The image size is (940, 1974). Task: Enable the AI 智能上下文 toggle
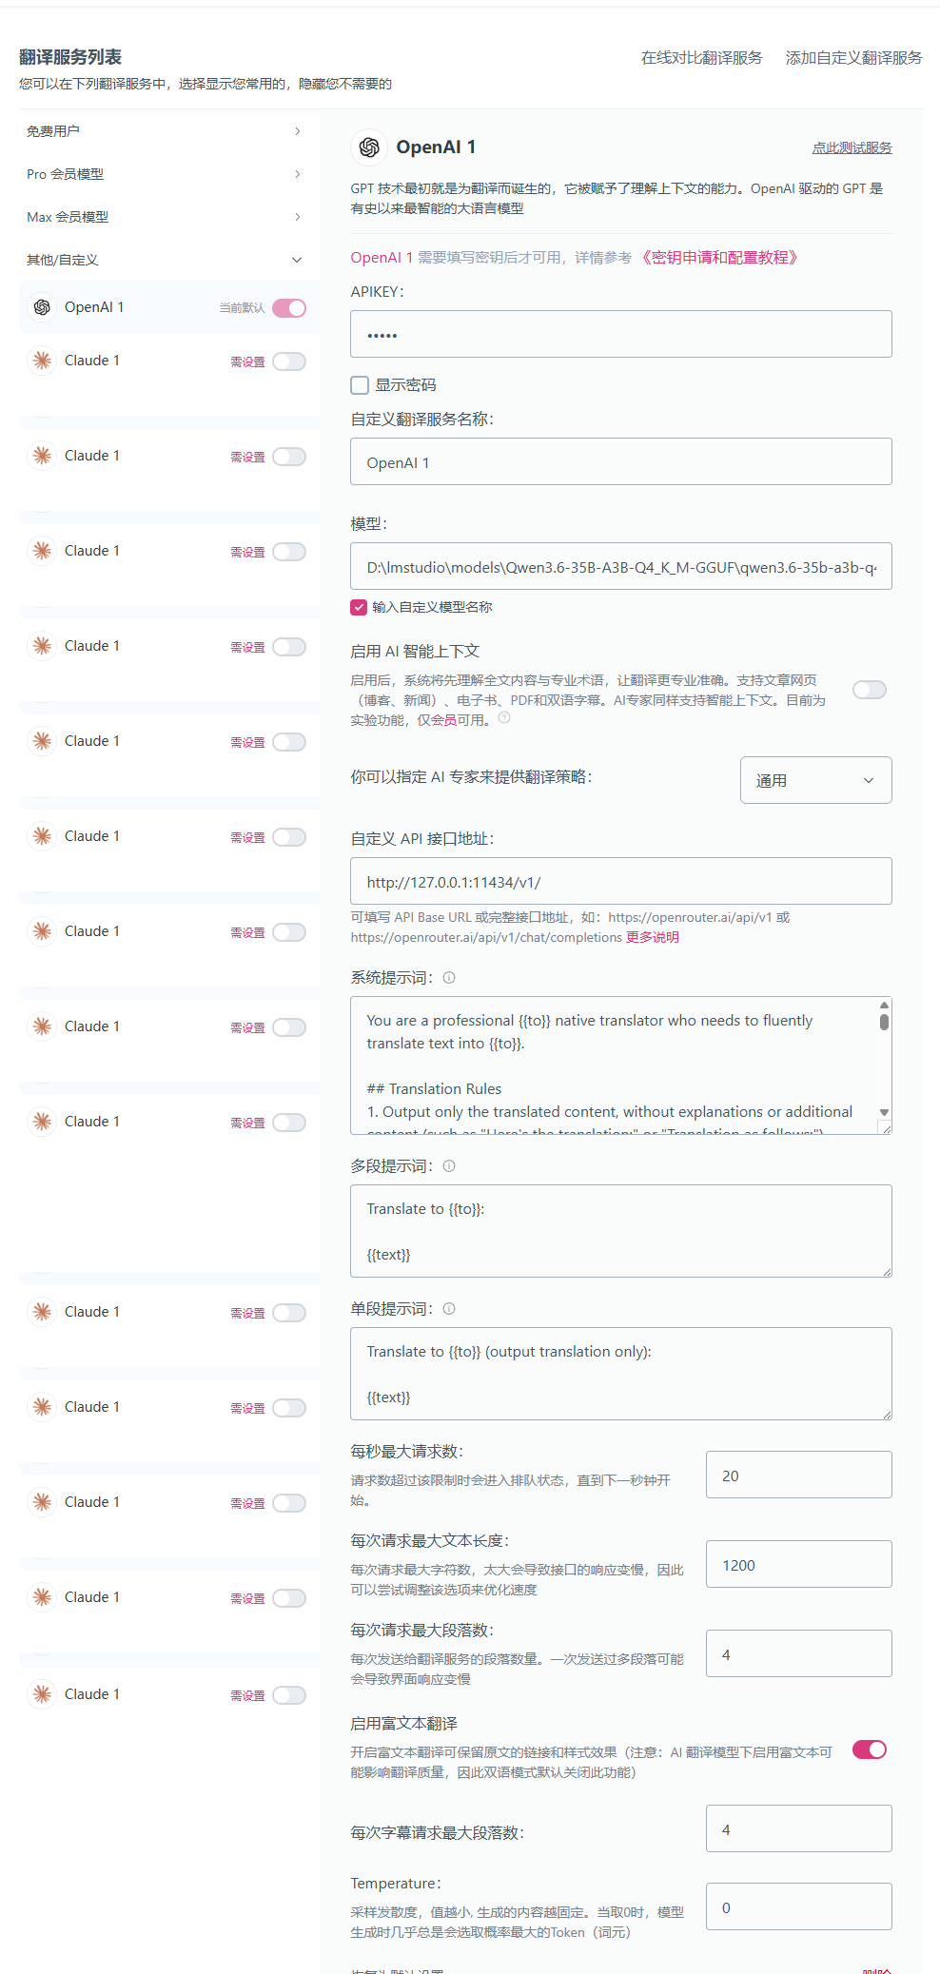click(870, 690)
